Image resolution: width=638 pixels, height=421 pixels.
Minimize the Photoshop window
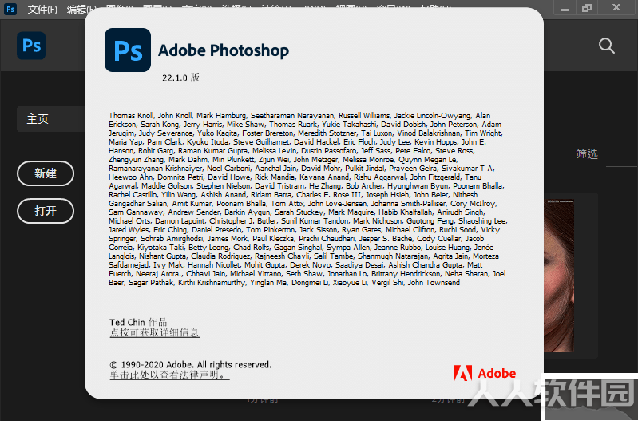[565, 8]
